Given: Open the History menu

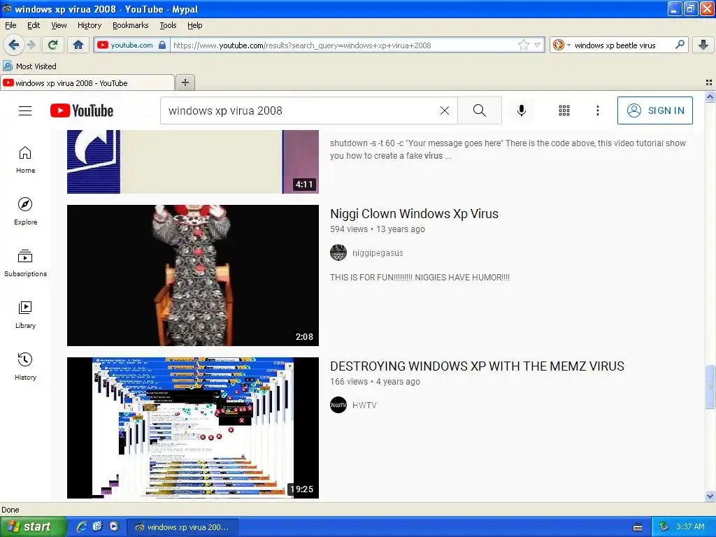Looking at the screenshot, I should click(89, 25).
